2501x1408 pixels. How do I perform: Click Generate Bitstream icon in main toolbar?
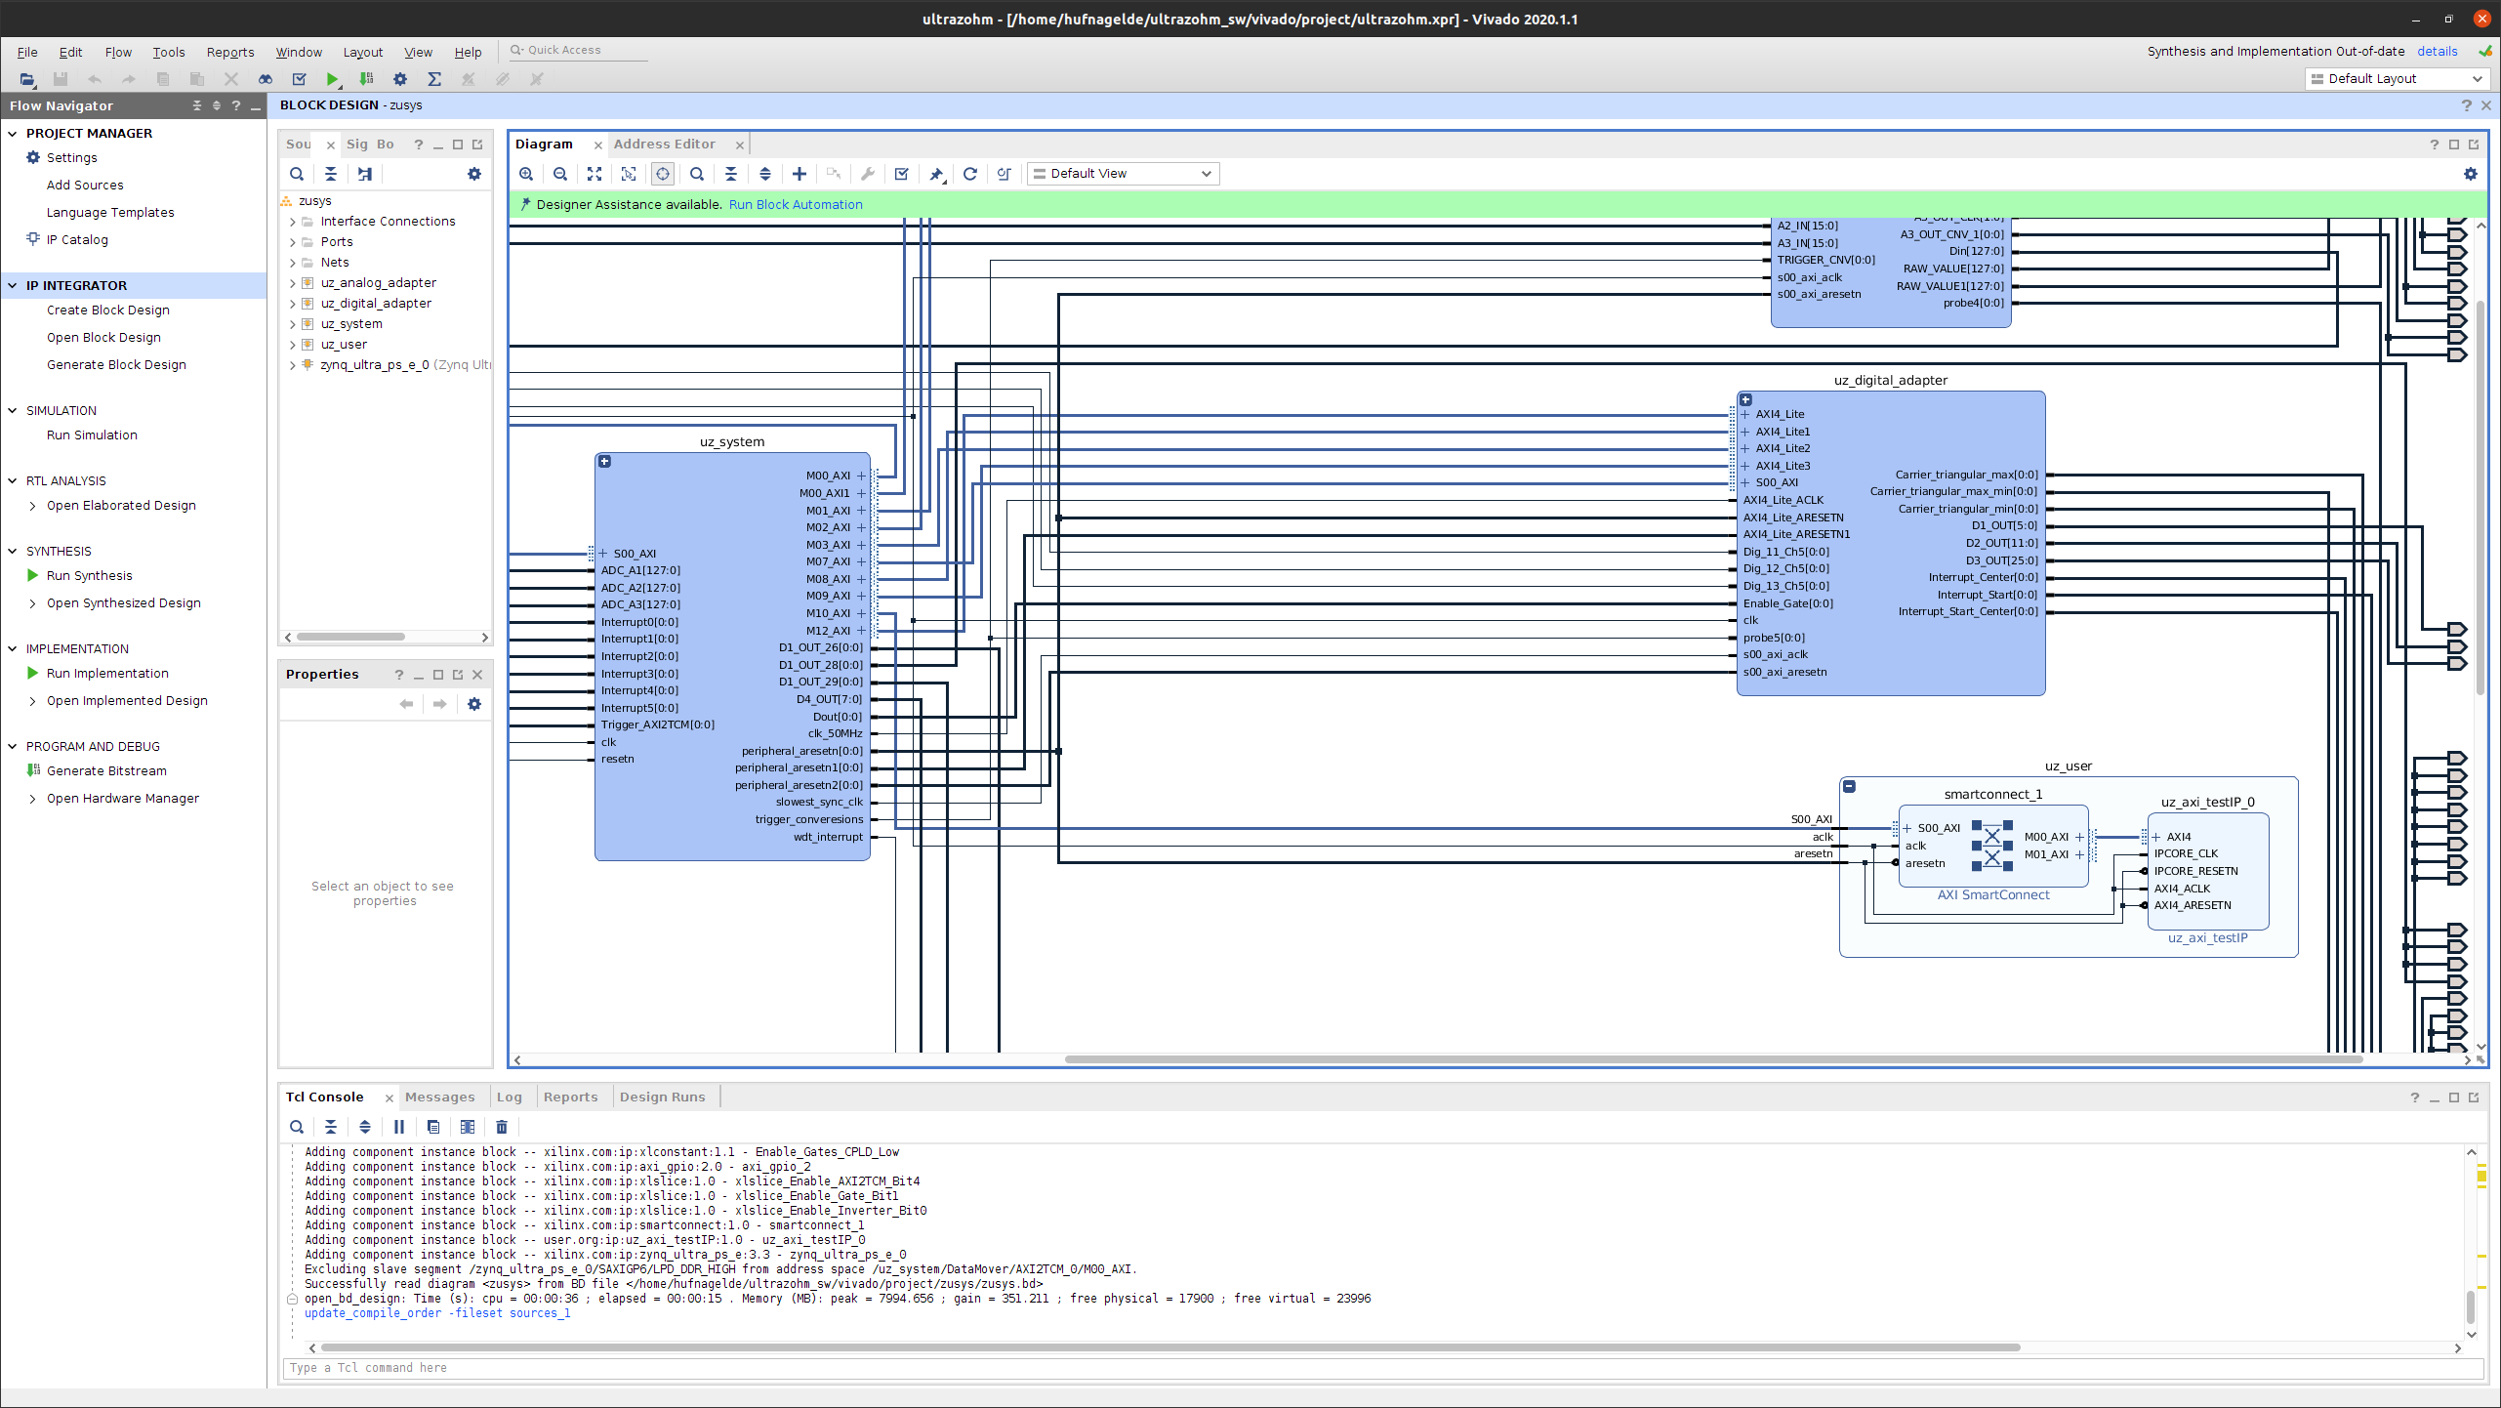point(366,79)
